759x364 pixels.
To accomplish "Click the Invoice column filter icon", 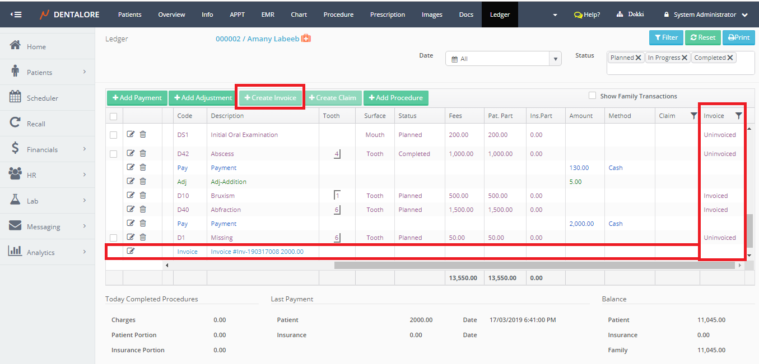I will click(738, 116).
